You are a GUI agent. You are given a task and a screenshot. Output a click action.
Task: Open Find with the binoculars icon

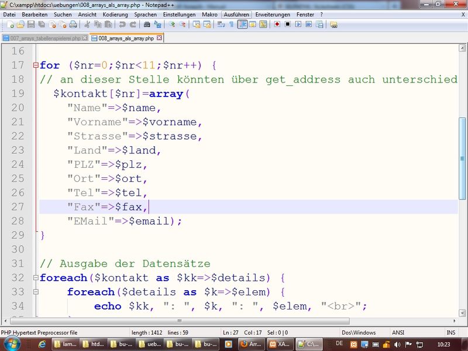click(147, 25)
